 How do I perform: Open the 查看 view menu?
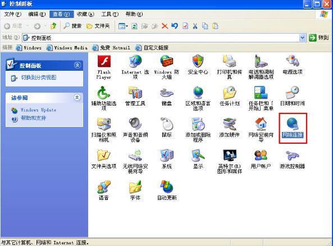(61, 14)
